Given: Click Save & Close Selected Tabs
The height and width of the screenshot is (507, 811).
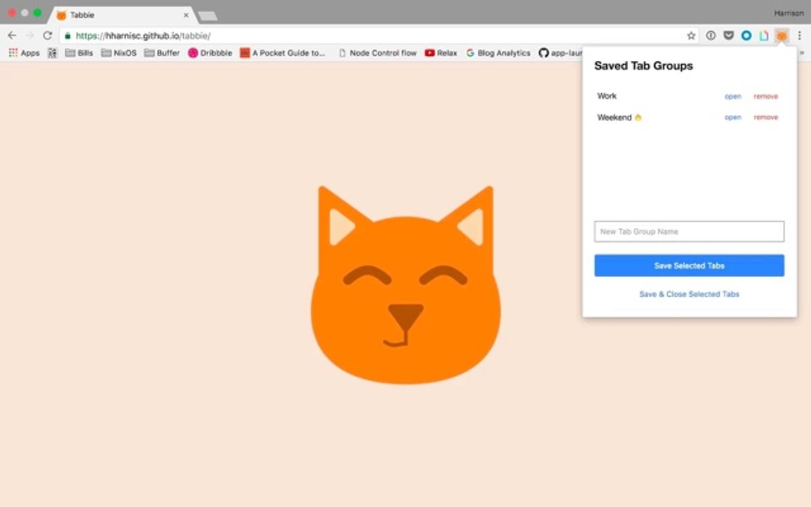Looking at the screenshot, I should [x=689, y=295].
